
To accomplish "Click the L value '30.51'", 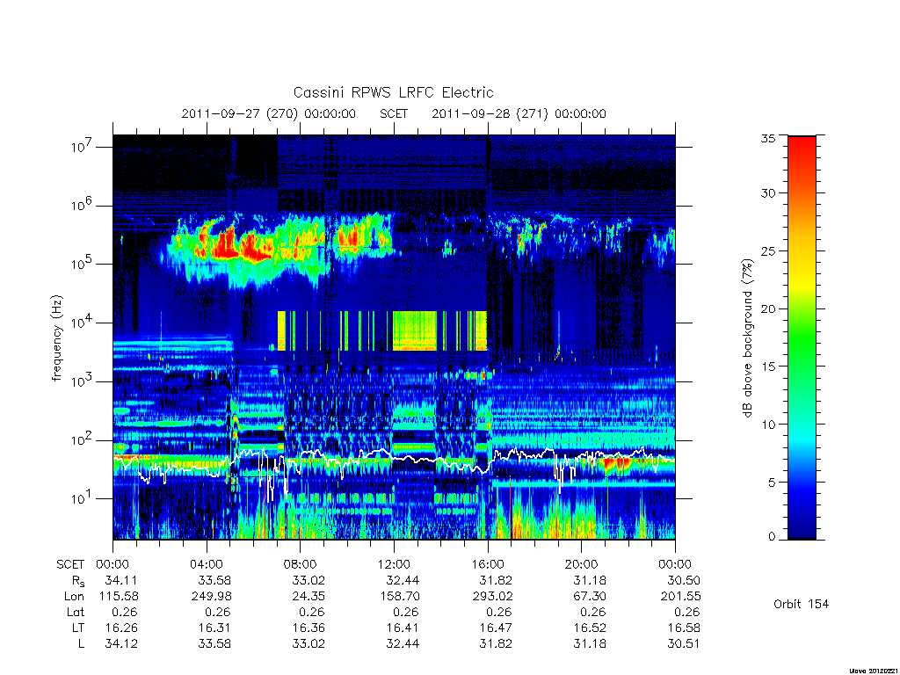I will click(x=684, y=644).
